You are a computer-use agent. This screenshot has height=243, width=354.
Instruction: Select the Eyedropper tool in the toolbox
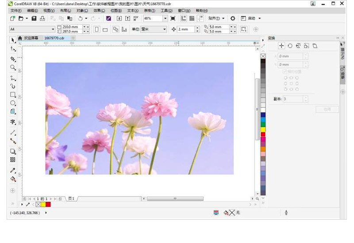point(13,170)
